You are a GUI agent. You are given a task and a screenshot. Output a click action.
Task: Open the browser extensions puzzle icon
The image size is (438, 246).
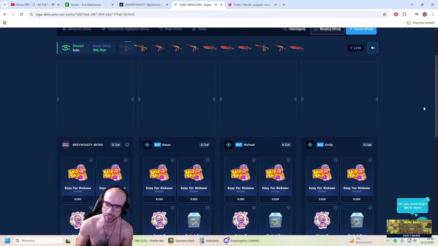(404, 14)
